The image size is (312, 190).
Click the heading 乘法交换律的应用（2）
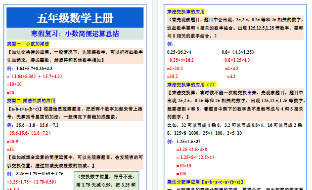pyautogui.click(x=192, y=85)
